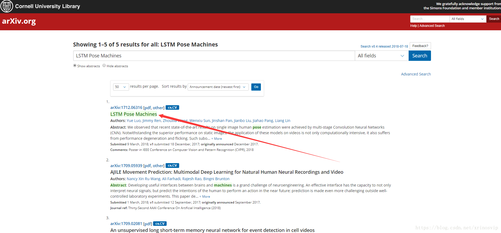Click the Go button
This screenshot has width=501, height=233.
click(x=256, y=87)
